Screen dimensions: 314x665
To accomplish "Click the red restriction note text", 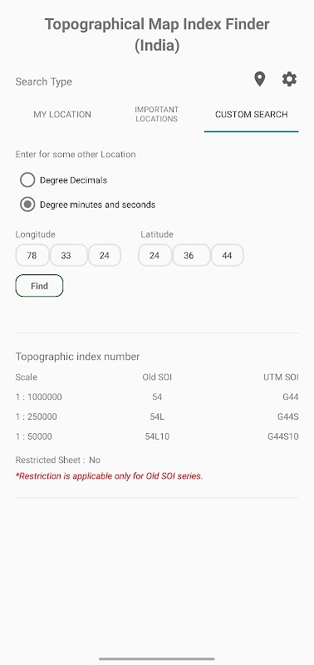I will pyautogui.click(x=110, y=476).
